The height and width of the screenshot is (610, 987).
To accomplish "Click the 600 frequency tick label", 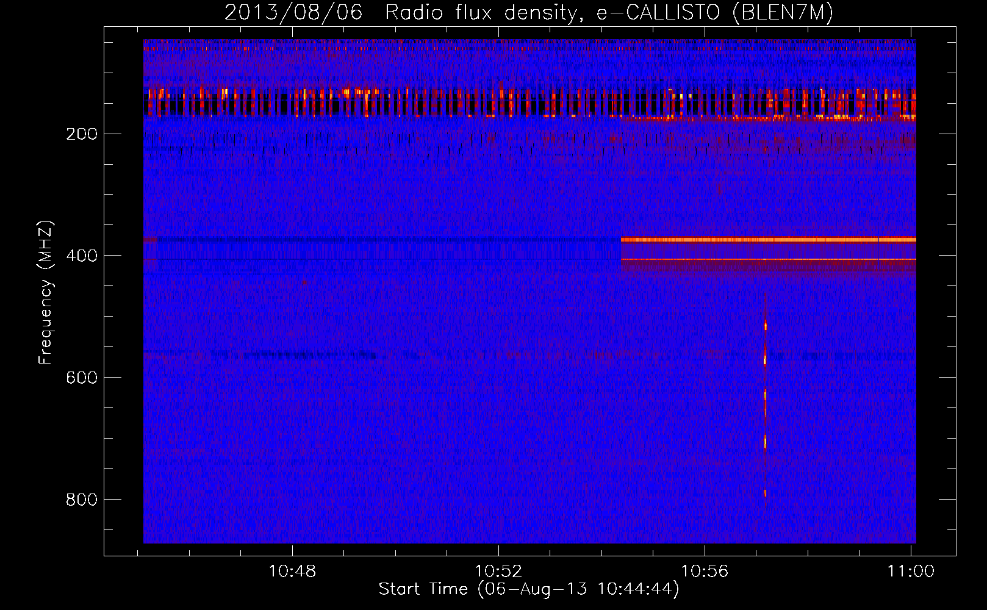I will (81, 378).
